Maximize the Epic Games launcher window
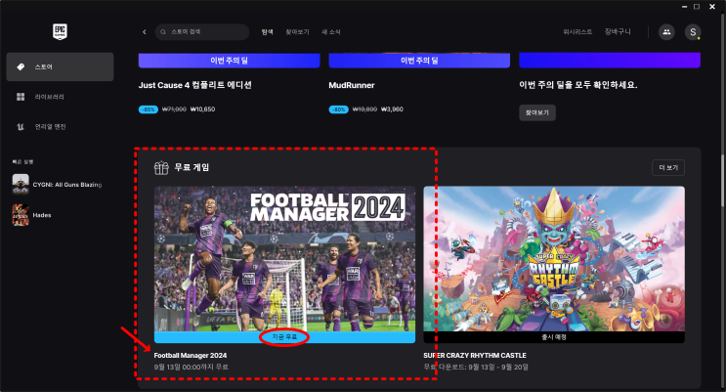This screenshot has width=726, height=392. (697, 7)
